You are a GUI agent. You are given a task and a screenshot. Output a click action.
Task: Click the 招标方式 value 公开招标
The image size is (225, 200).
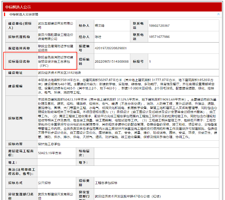(45, 183)
